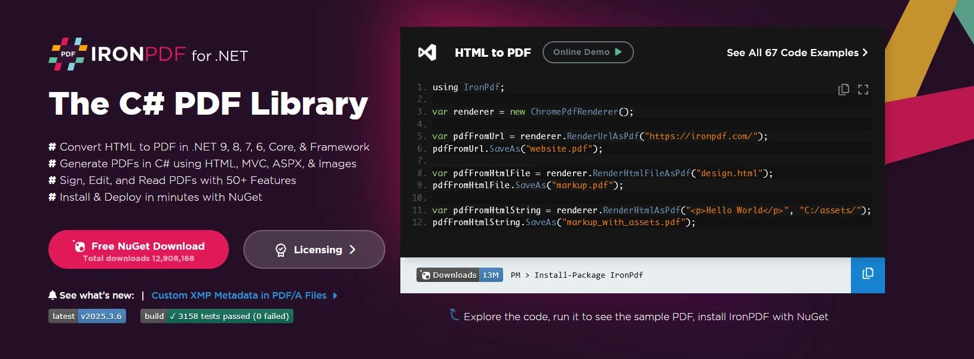The height and width of the screenshot is (359, 974).
Task: Click the bell icon beside See what's new
Action: tap(53, 295)
